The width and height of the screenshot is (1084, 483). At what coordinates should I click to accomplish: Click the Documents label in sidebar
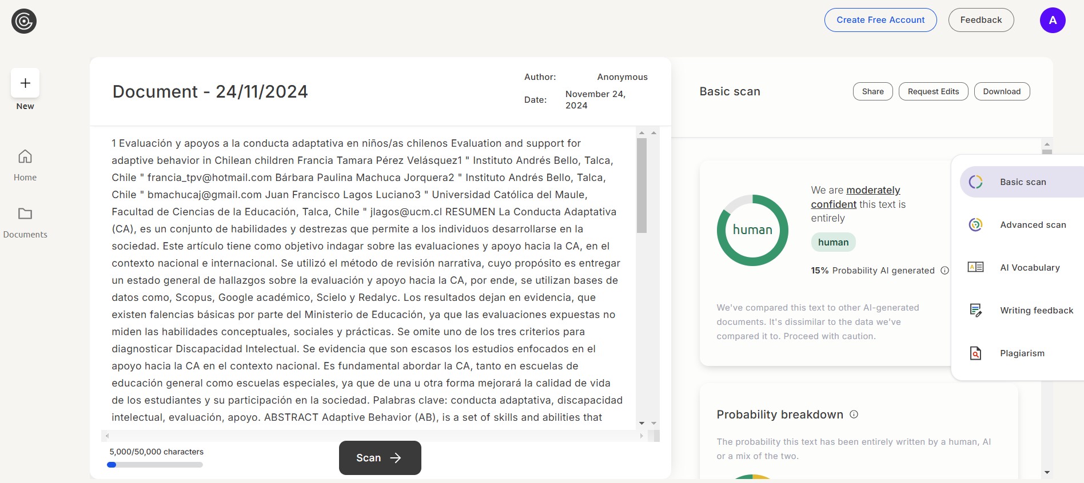click(x=25, y=235)
